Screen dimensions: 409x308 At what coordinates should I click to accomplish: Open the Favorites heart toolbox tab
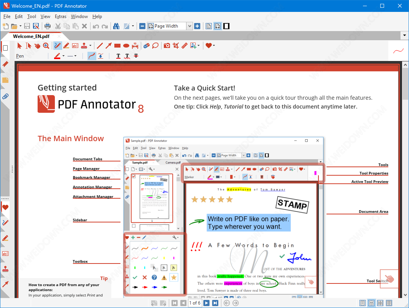coord(5,208)
